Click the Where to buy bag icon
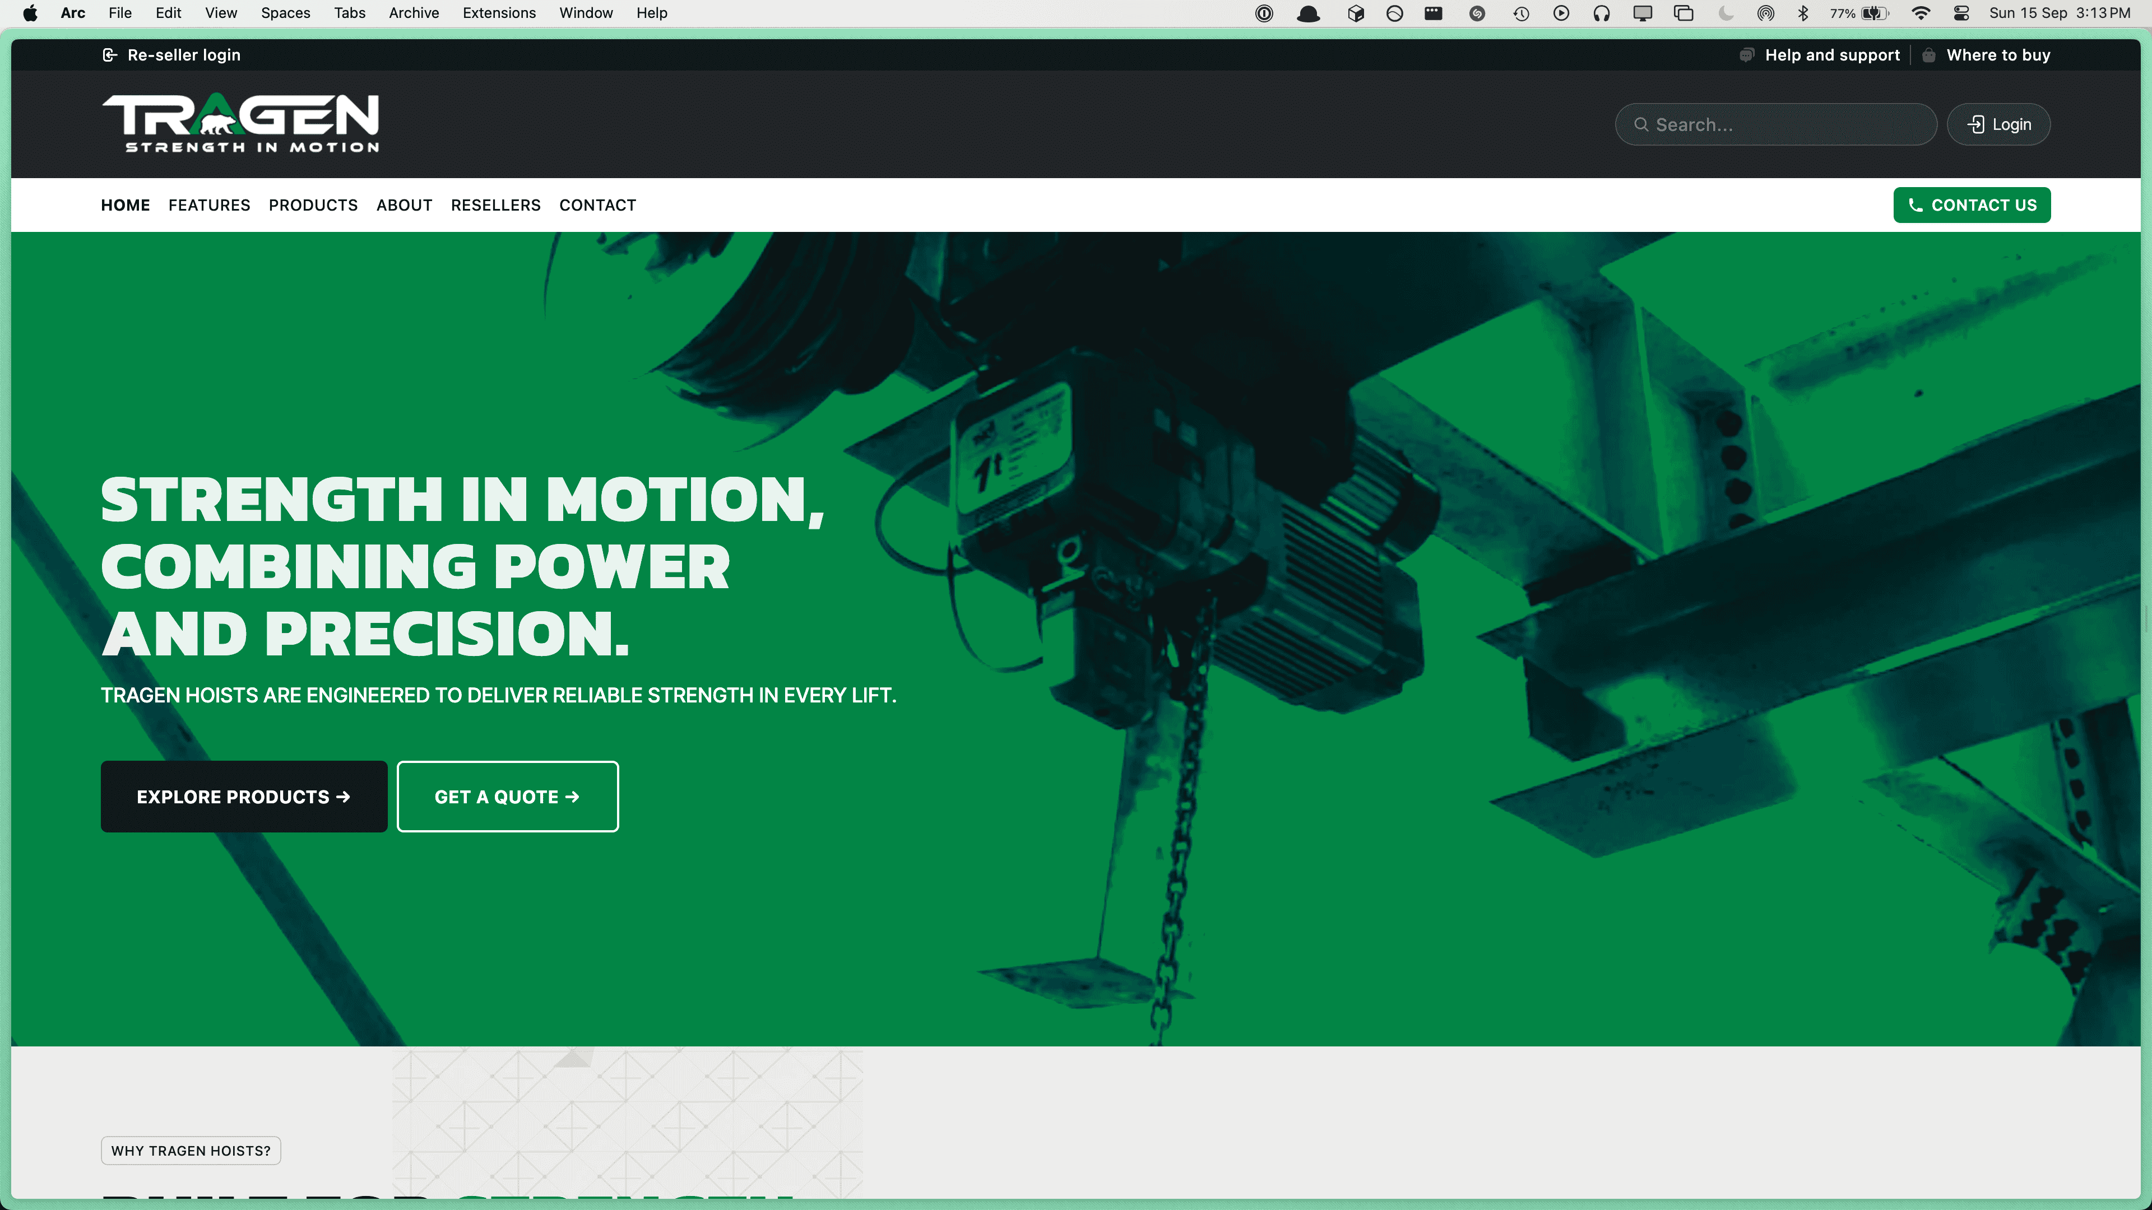This screenshot has width=2152, height=1210. [x=1928, y=55]
